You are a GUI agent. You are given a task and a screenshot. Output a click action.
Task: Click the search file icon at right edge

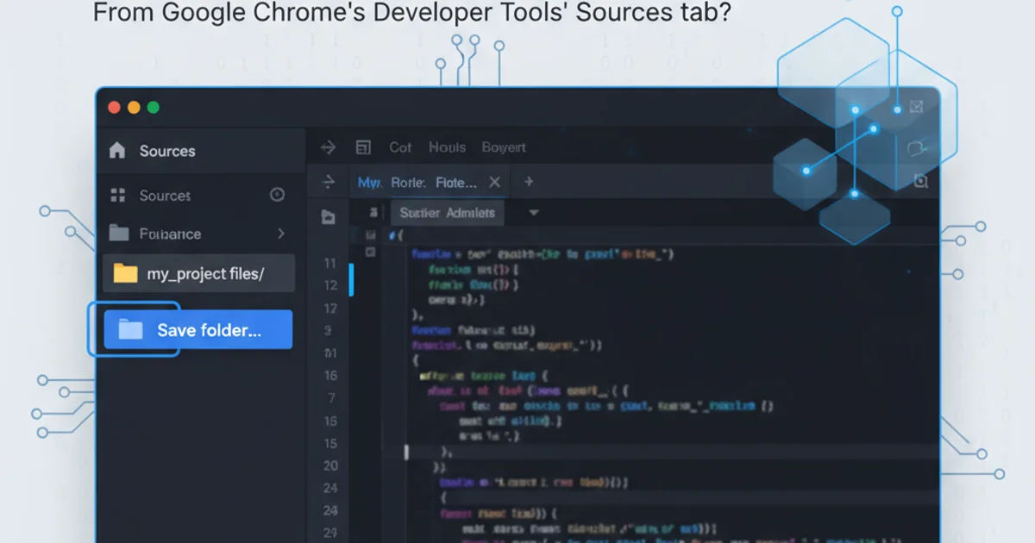pos(920,181)
